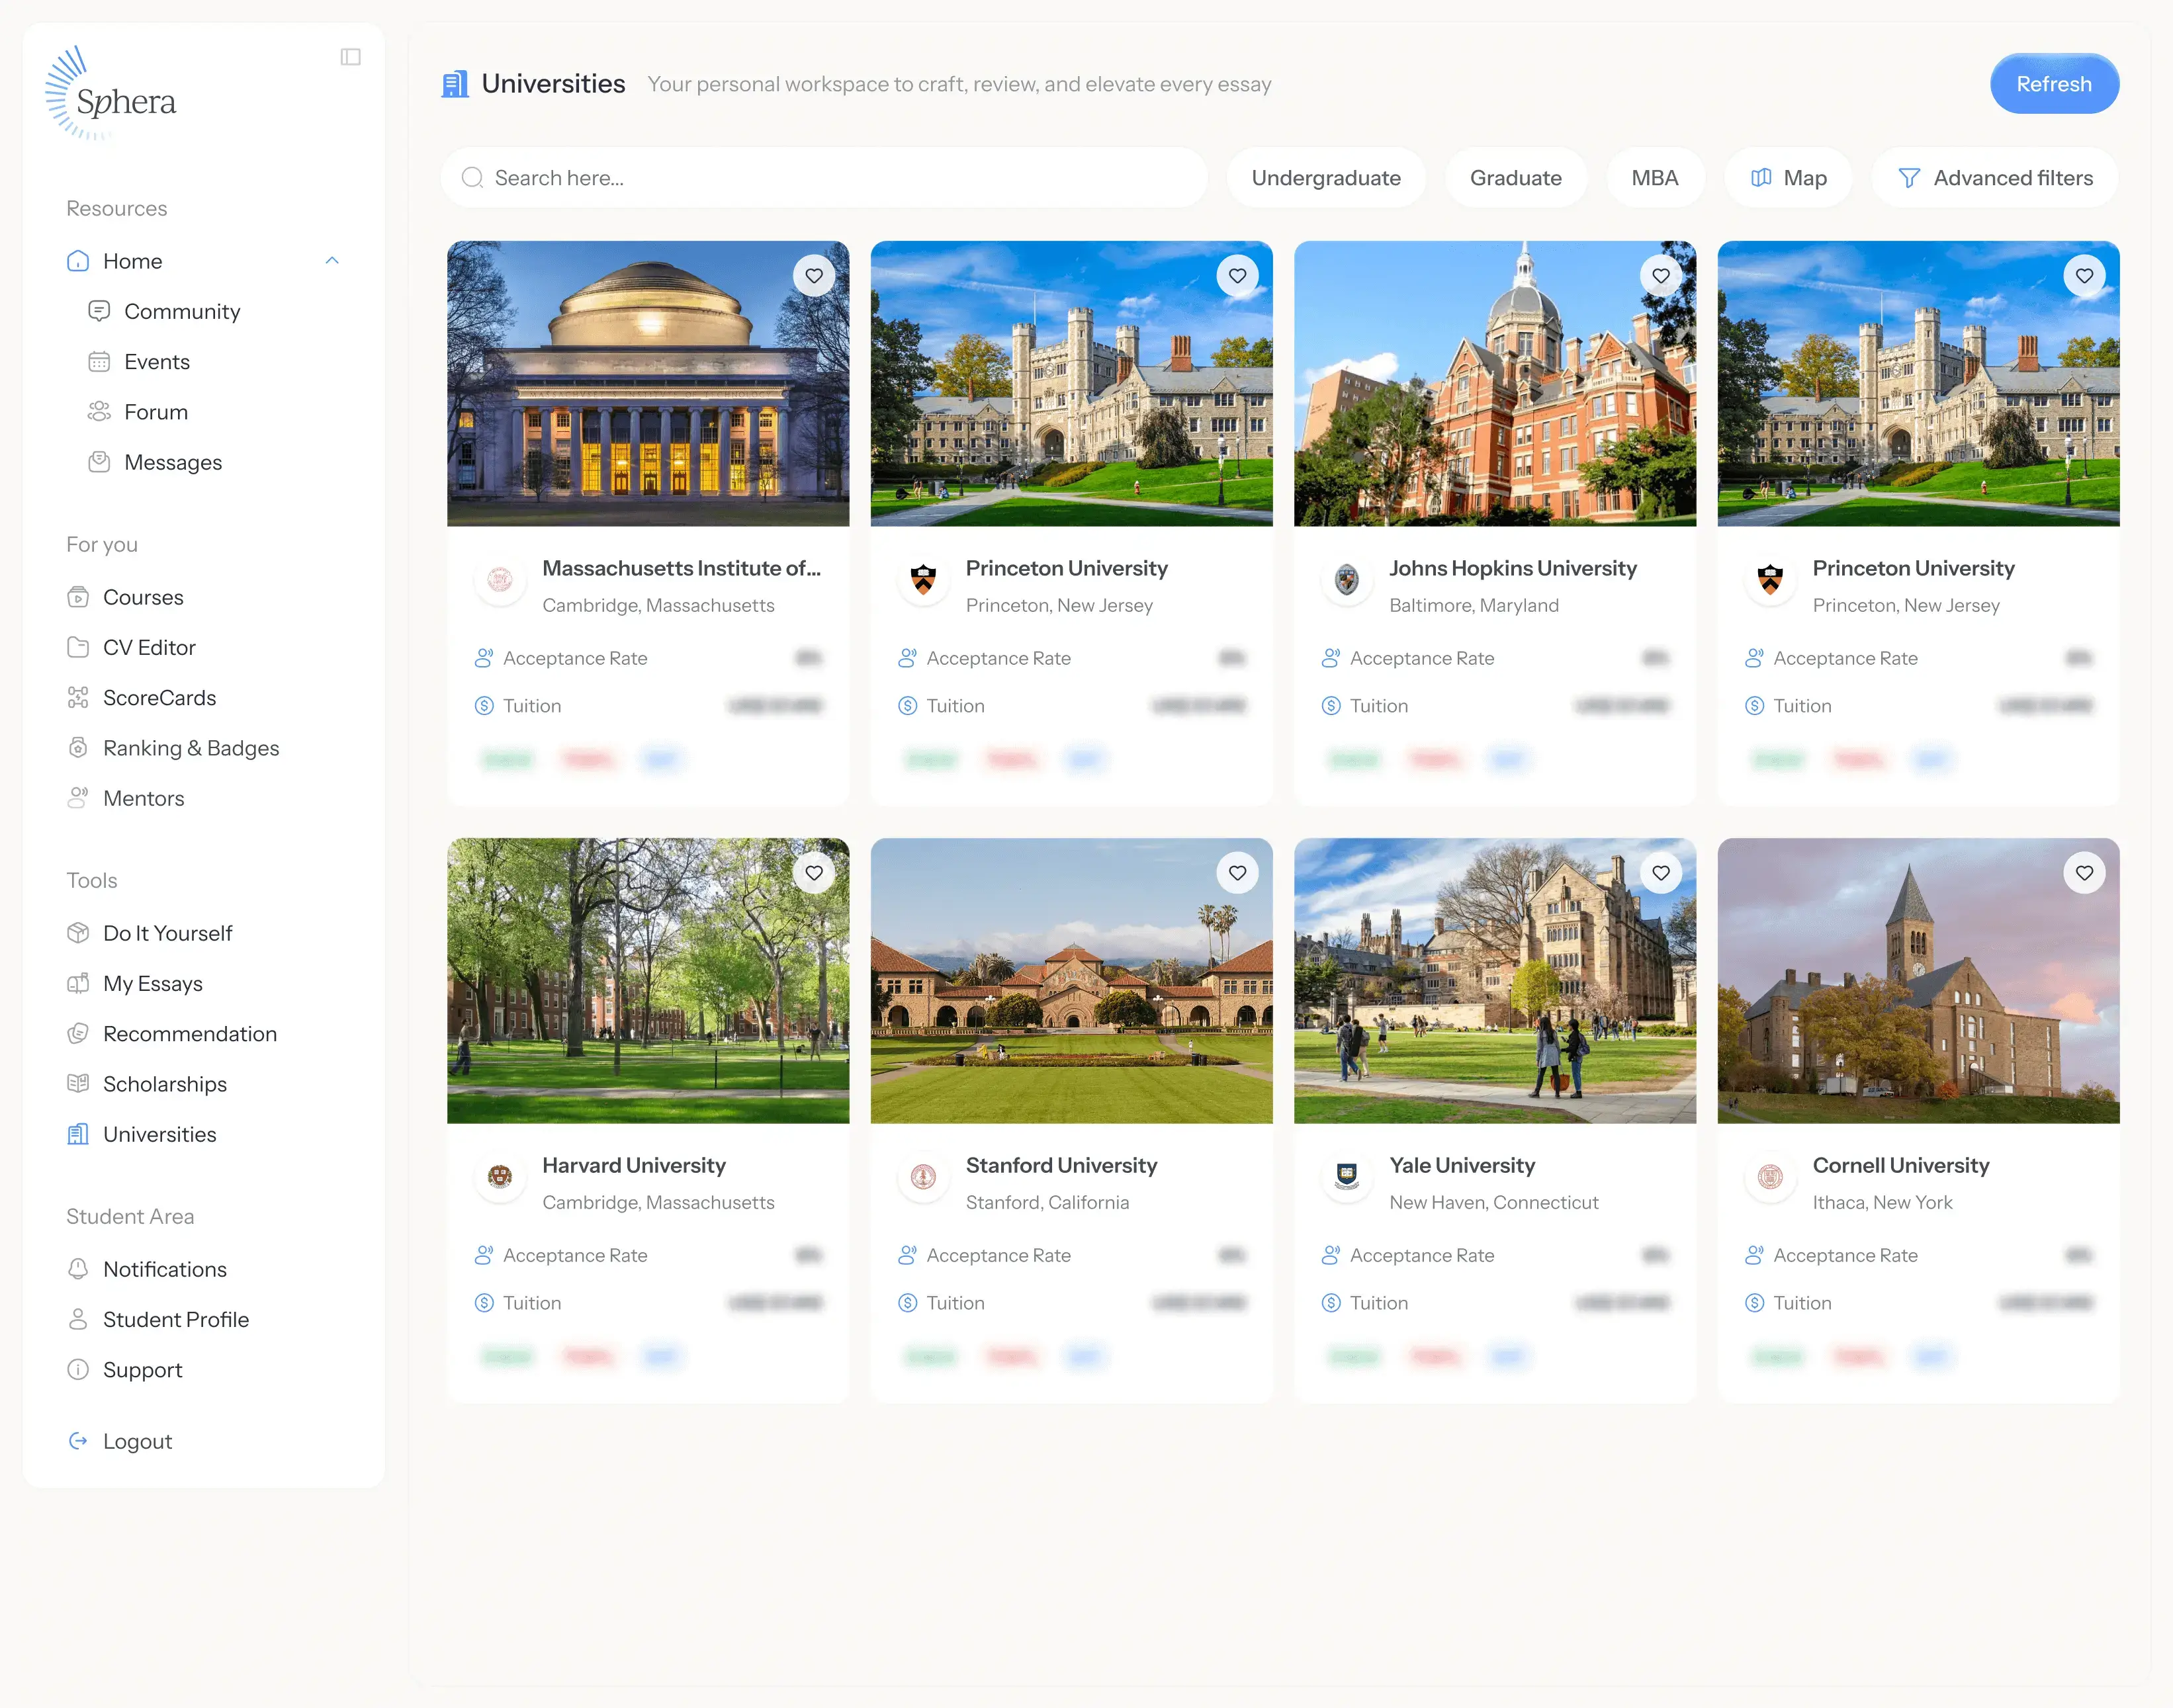Viewport: 2173px width, 1708px height.
Task: Select the MBA filter tab
Action: click(1654, 178)
